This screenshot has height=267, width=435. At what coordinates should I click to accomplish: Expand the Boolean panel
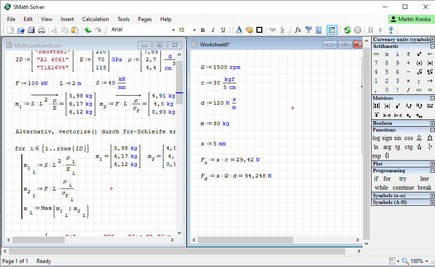coord(432,123)
